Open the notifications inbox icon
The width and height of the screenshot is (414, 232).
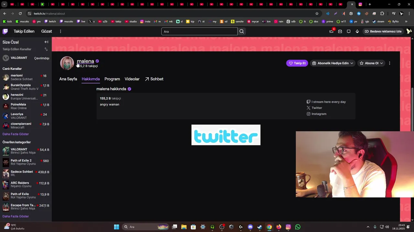pos(340,31)
